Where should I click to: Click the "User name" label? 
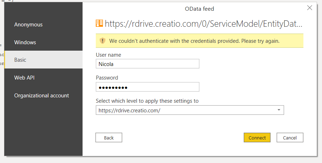pos(108,55)
